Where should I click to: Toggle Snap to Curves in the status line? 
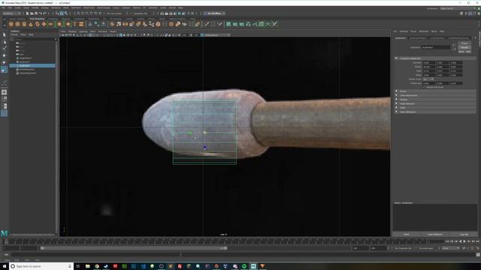tap(83, 13)
